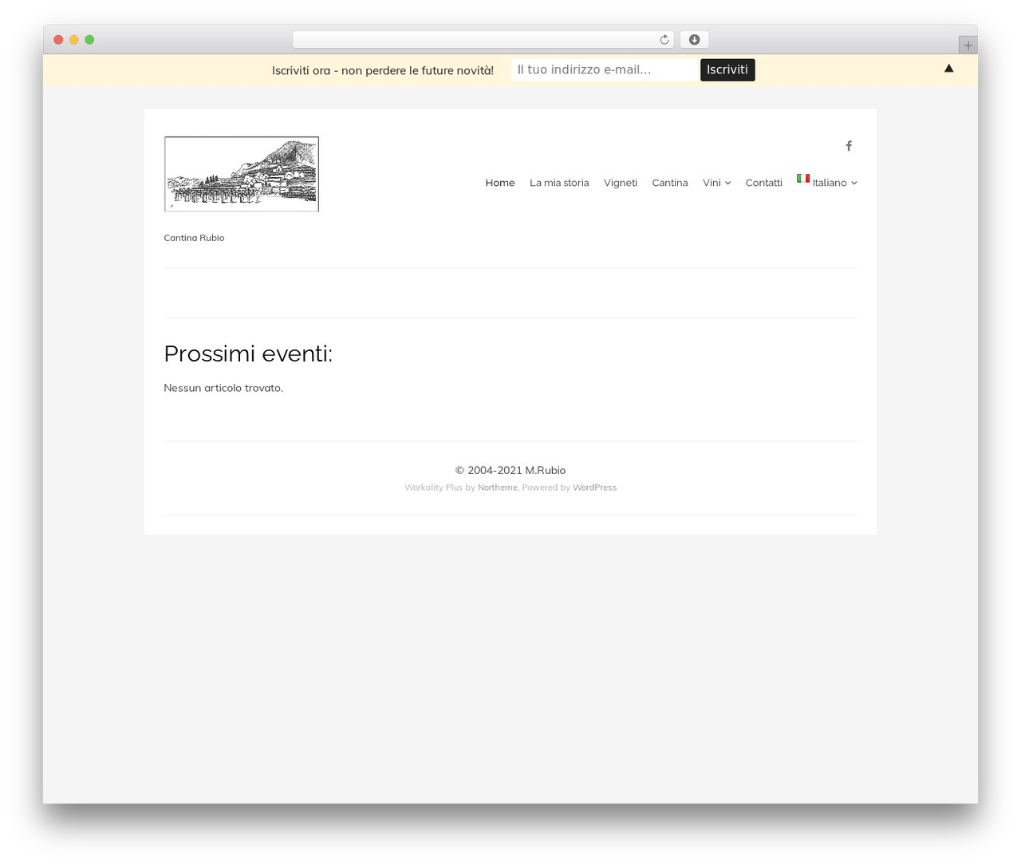Follow the Northeme footer link
1021x865 pixels.
(x=498, y=488)
